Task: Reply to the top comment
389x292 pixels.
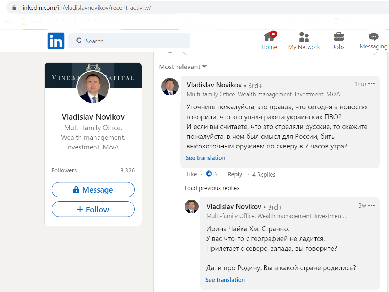Action: [235, 175]
